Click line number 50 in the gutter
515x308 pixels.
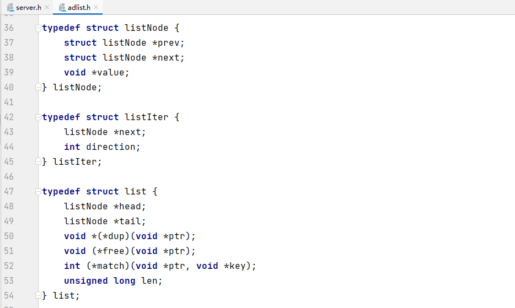point(9,236)
